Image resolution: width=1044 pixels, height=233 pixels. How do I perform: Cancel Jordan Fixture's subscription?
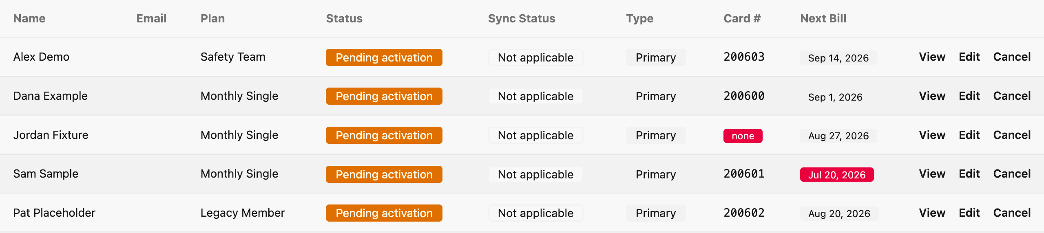click(x=1012, y=135)
